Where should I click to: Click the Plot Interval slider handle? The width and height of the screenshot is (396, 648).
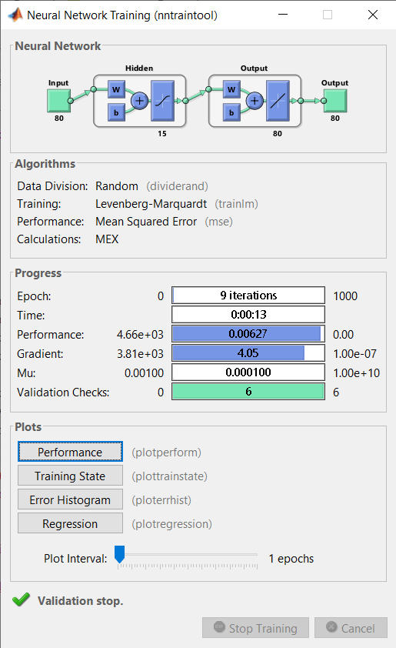119,554
